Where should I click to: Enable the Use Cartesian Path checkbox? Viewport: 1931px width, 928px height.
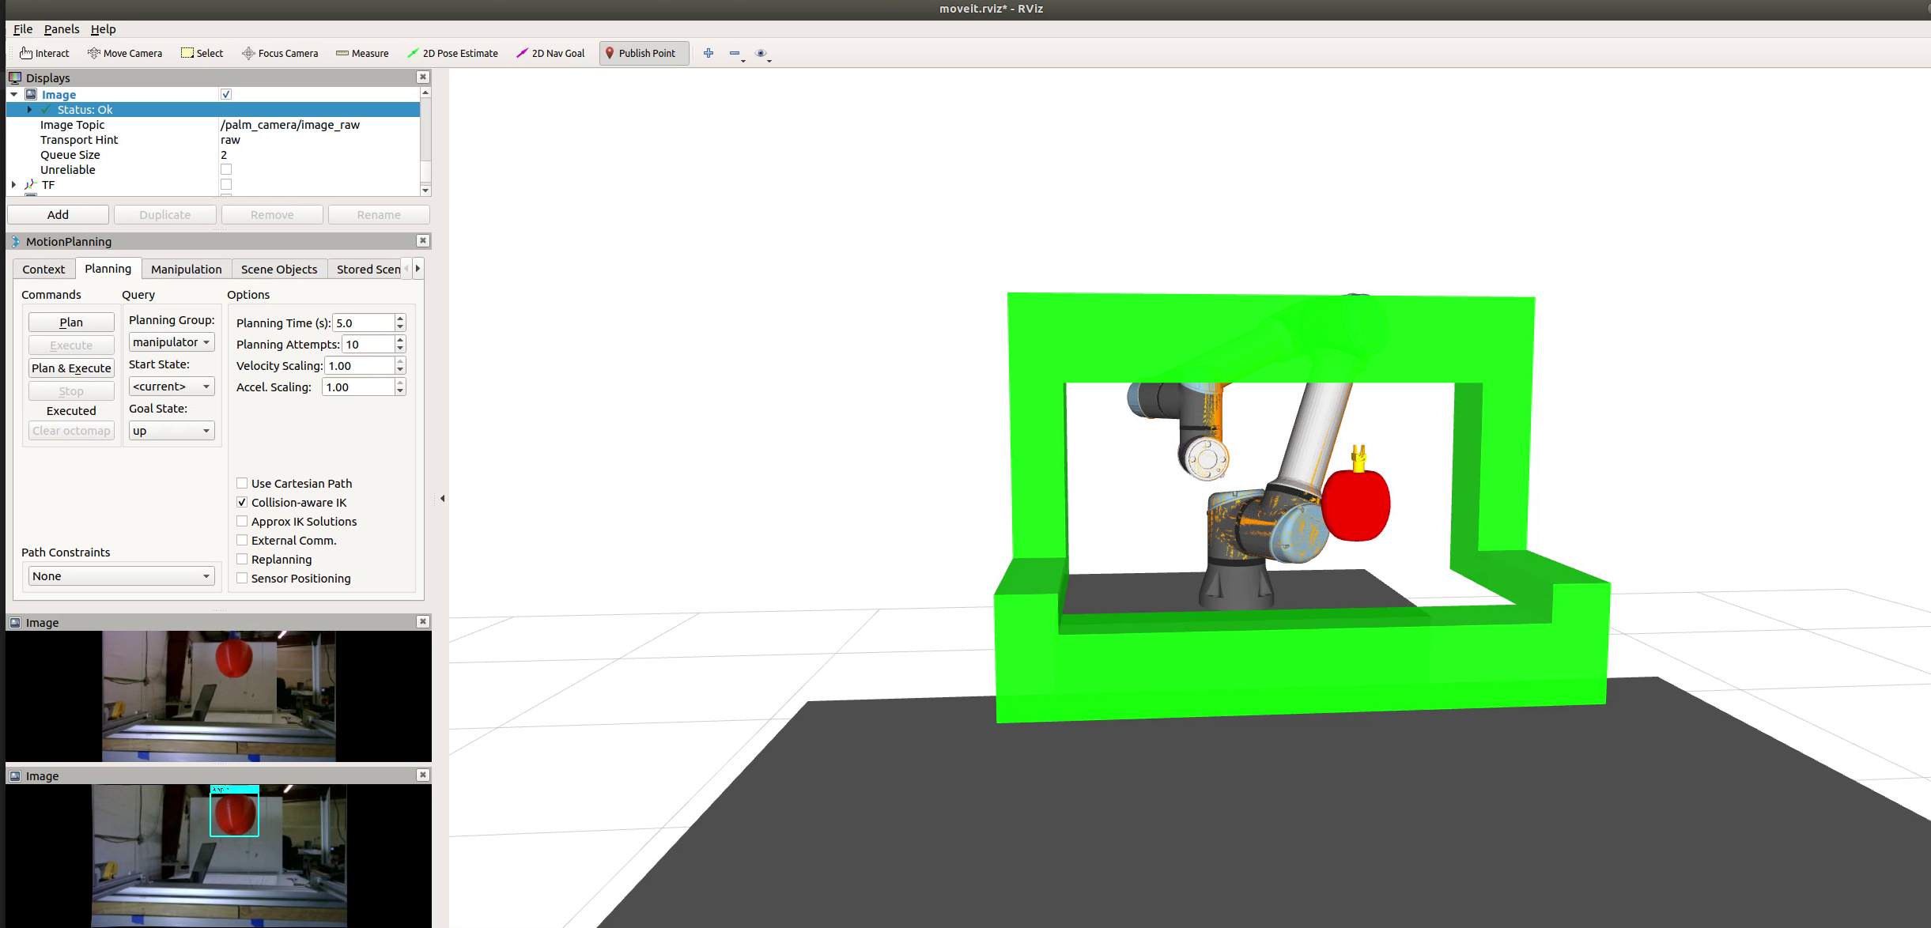242,483
